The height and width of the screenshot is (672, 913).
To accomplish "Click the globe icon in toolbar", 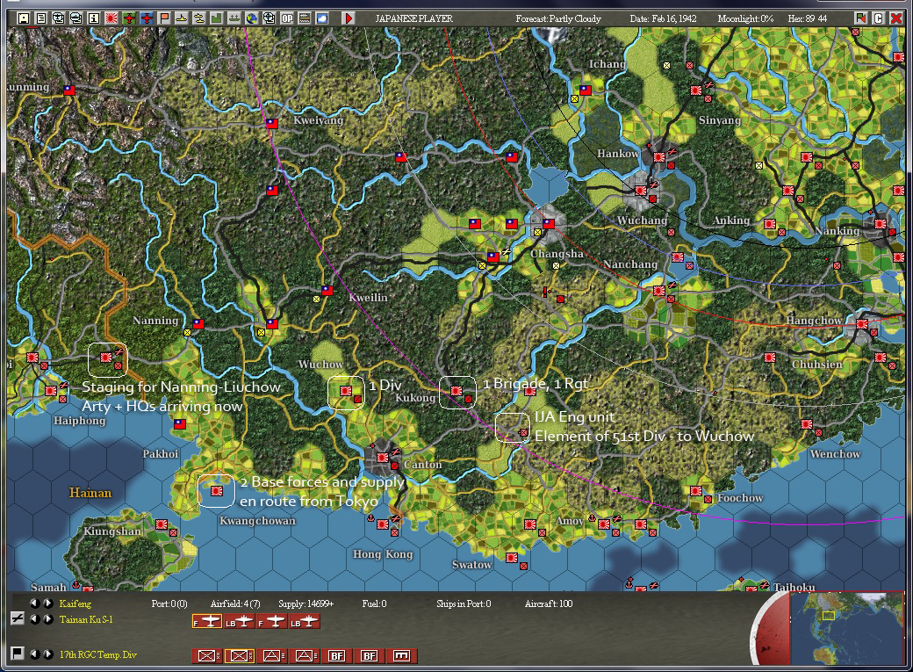I will point(252,18).
